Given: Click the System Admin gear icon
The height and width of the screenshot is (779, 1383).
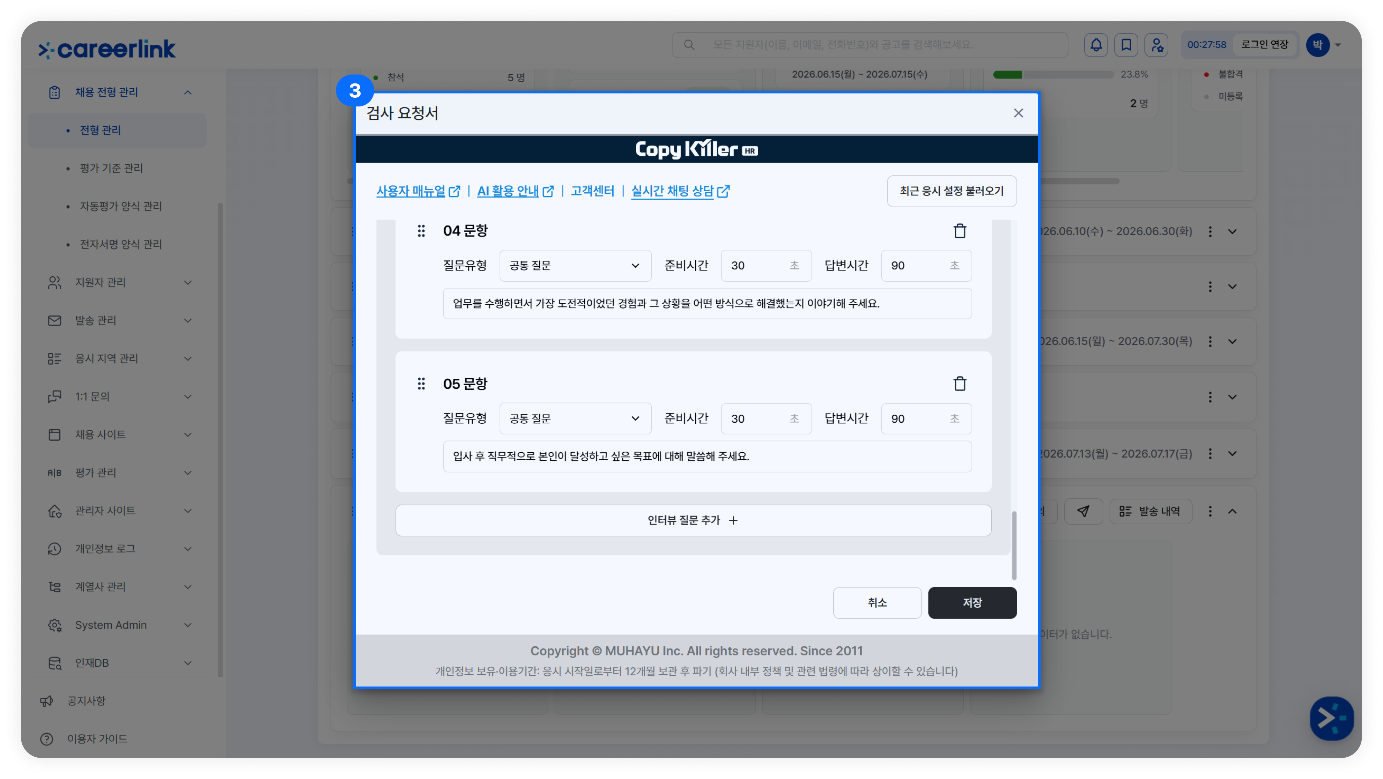Looking at the screenshot, I should (x=54, y=625).
